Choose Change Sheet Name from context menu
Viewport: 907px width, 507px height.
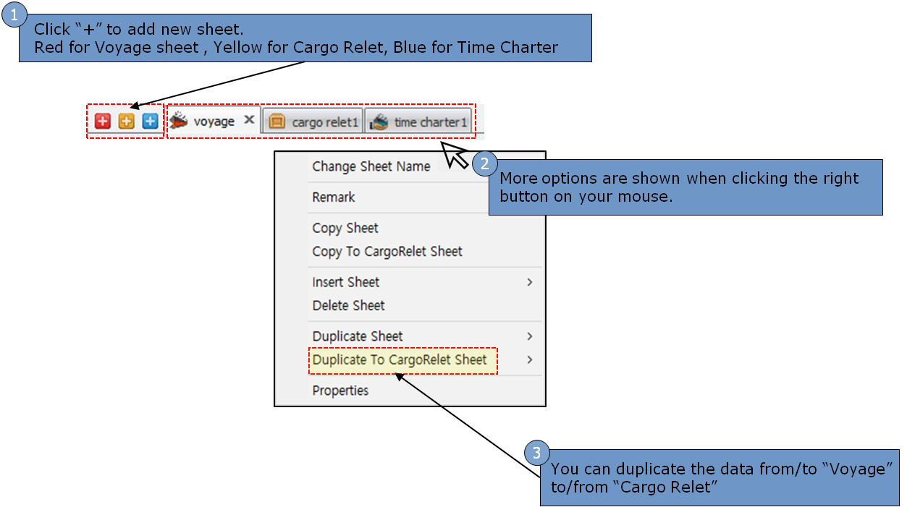[x=371, y=166]
